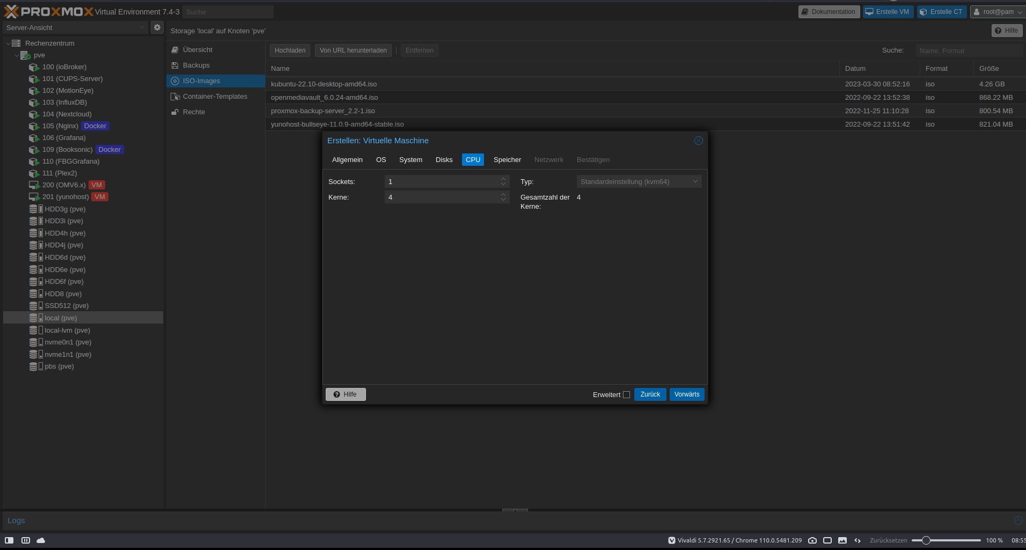Click the Proxmox logo icon
The image size is (1026, 550).
(11, 11)
